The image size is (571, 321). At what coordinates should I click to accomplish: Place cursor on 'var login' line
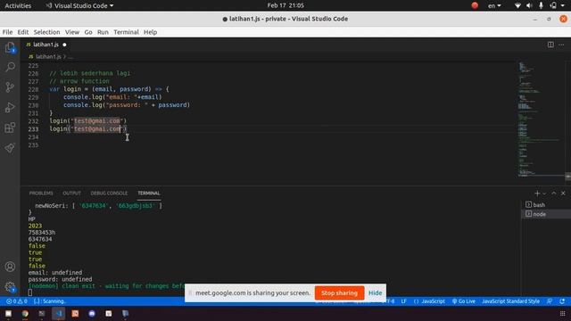(109, 89)
